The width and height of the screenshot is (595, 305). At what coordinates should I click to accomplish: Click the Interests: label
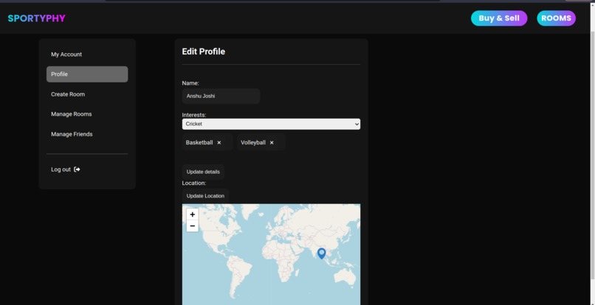[x=194, y=115]
